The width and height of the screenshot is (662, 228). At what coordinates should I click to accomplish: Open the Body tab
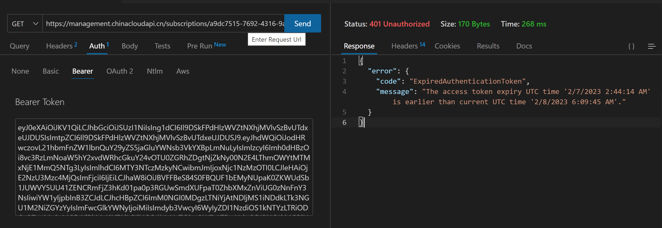(130, 46)
